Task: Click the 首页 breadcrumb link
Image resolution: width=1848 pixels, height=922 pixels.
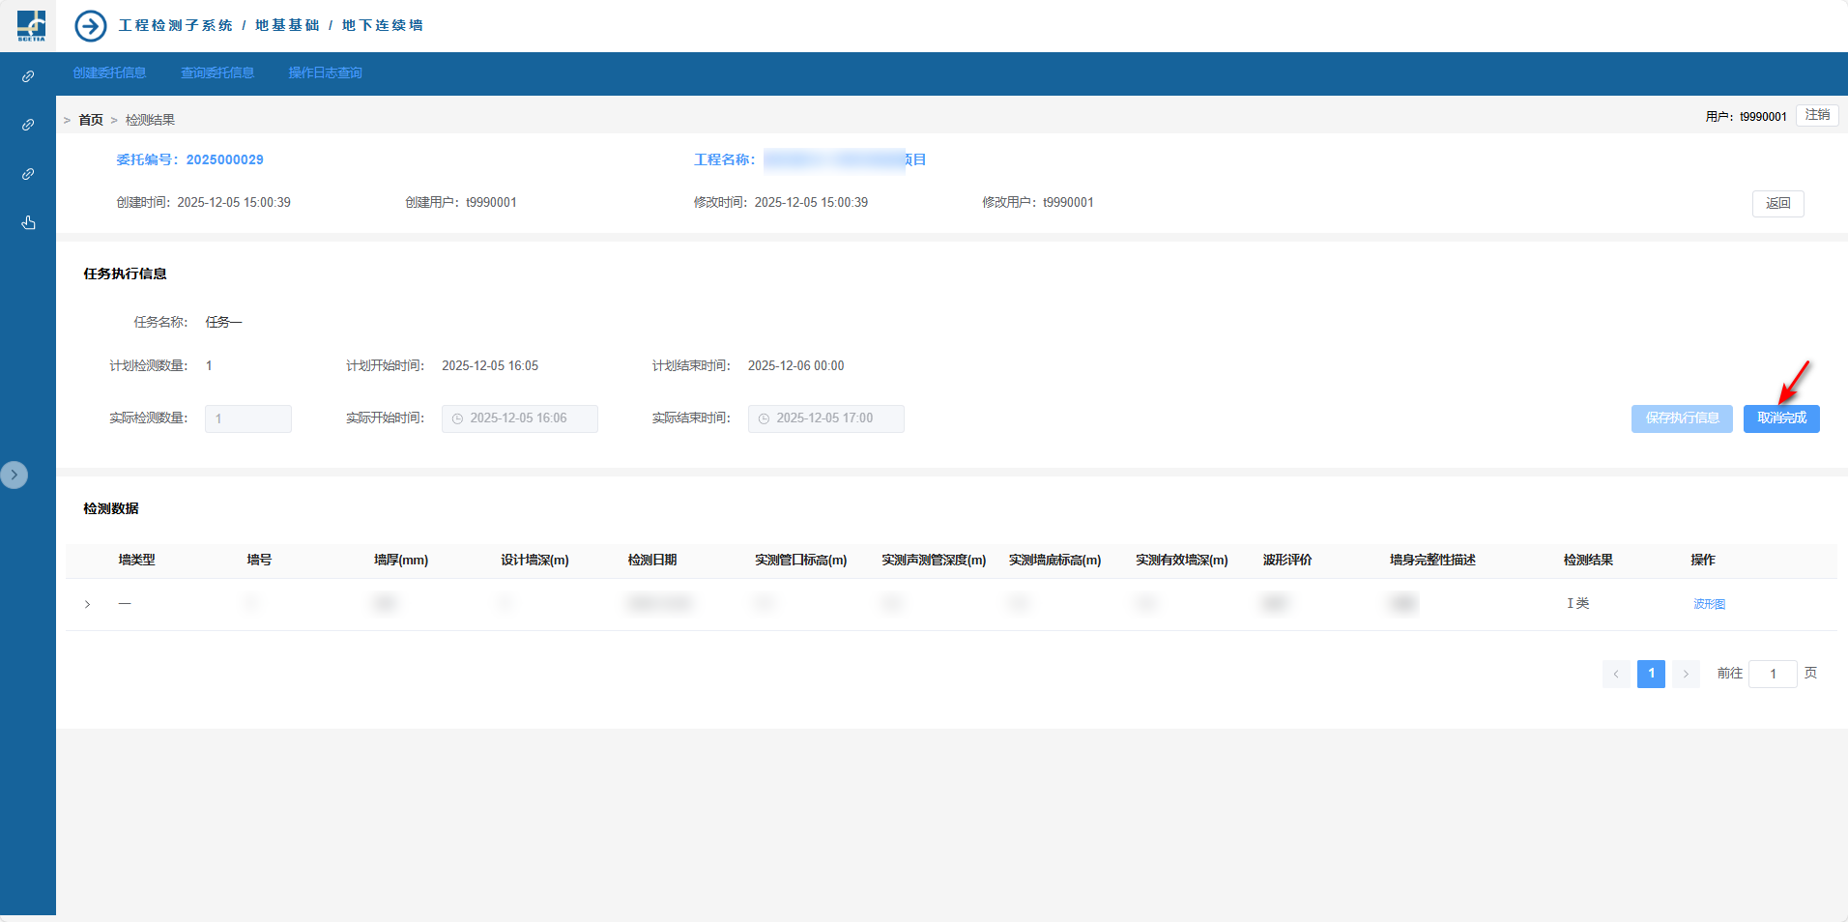Action: click(x=91, y=120)
